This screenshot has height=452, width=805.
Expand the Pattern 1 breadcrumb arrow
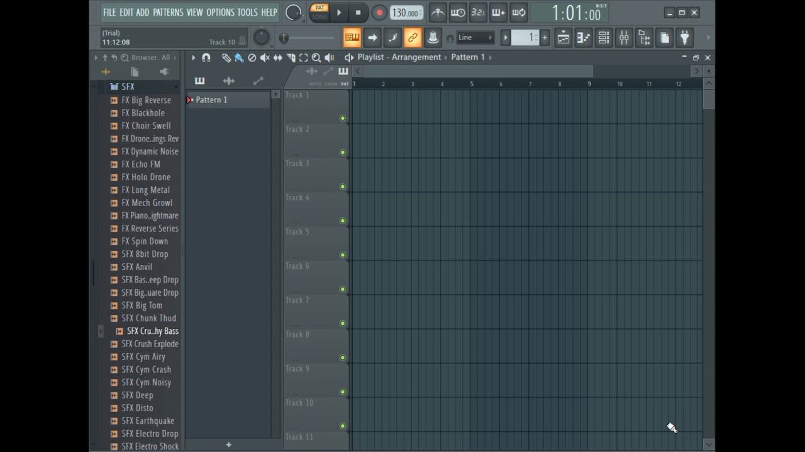pyautogui.click(x=491, y=57)
